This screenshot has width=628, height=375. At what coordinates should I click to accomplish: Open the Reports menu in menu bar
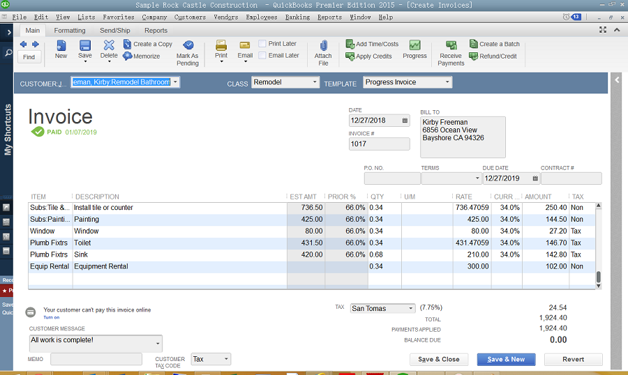[x=329, y=17]
